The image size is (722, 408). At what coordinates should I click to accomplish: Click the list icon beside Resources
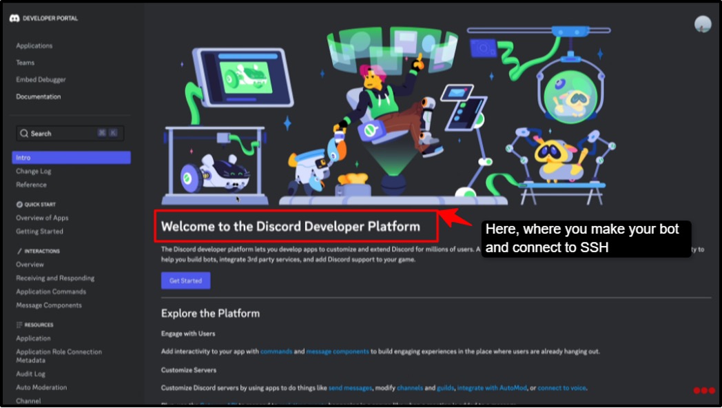(x=18, y=325)
